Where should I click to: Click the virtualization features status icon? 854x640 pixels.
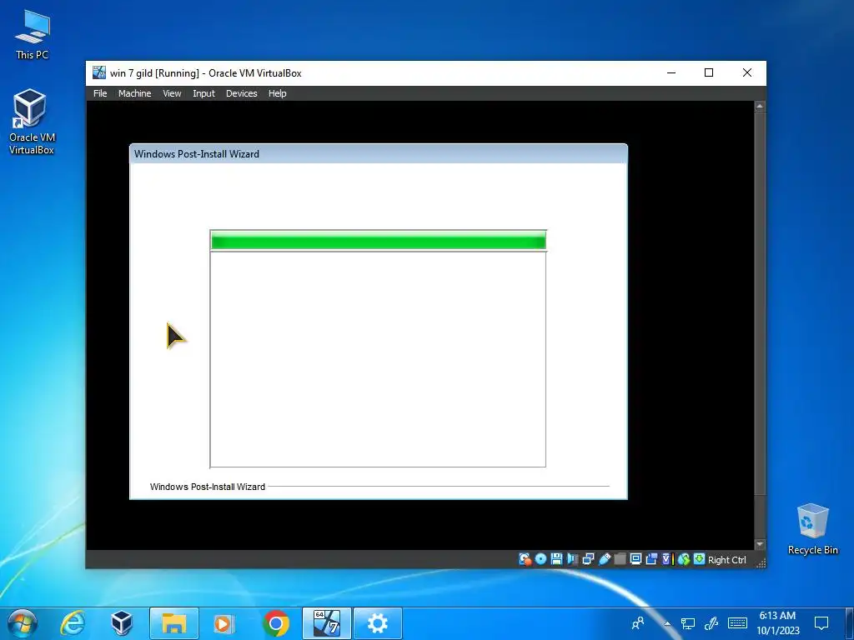(x=666, y=559)
